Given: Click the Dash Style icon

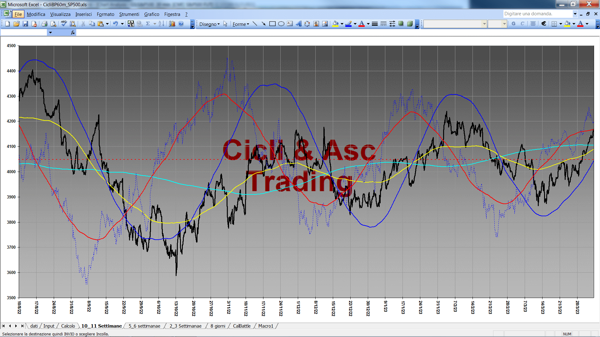Looking at the screenshot, I should (383, 24).
